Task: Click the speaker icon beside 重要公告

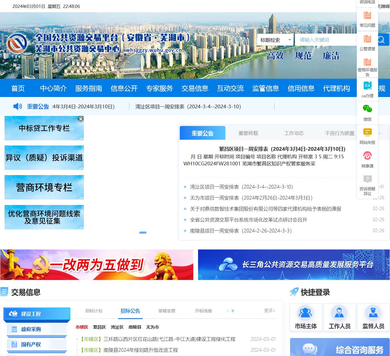Action: [17, 106]
